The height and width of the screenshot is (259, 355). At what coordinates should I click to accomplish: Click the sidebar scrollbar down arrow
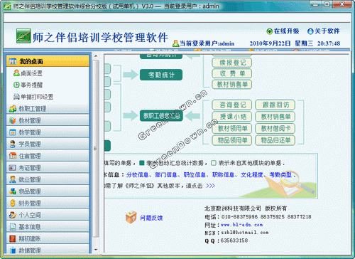[96, 250]
